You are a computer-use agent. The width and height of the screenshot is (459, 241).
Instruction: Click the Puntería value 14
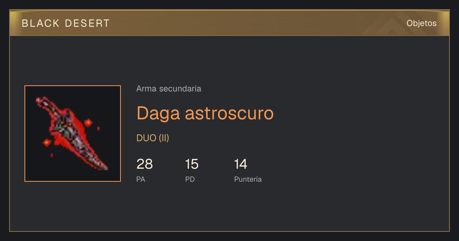click(x=241, y=164)
